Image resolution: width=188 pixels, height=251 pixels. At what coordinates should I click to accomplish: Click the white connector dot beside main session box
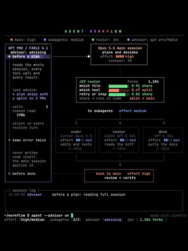89,56
